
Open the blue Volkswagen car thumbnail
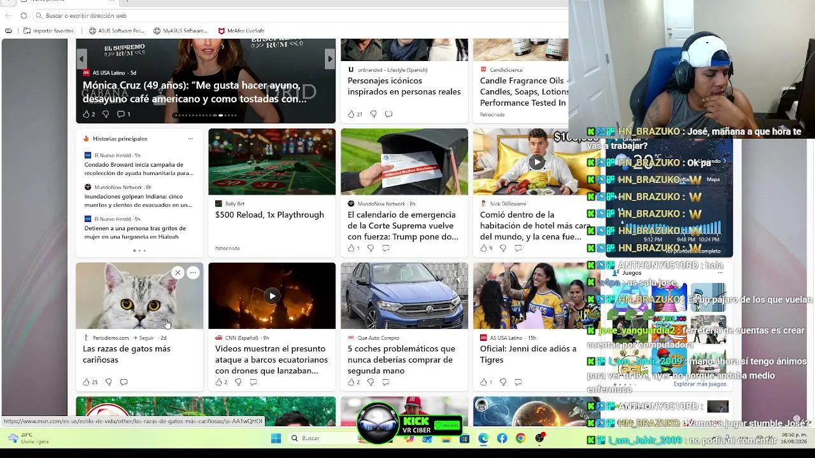click(404, 296)
